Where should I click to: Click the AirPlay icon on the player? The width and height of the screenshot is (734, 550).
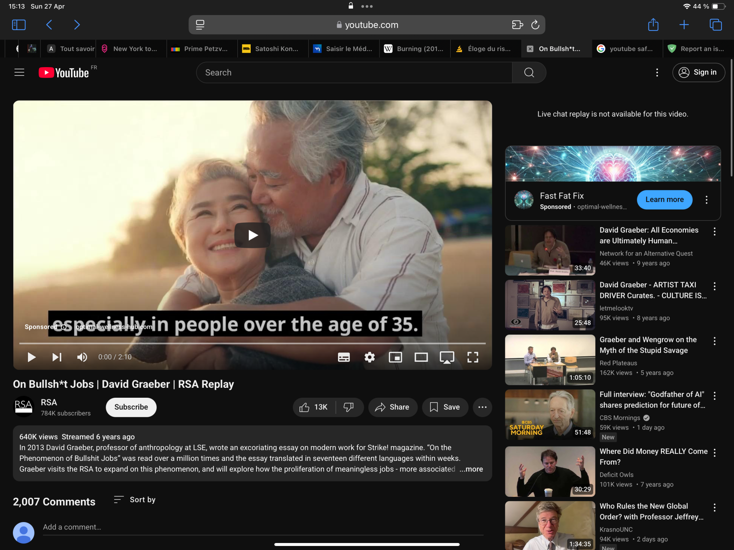(x=447, y=357)
